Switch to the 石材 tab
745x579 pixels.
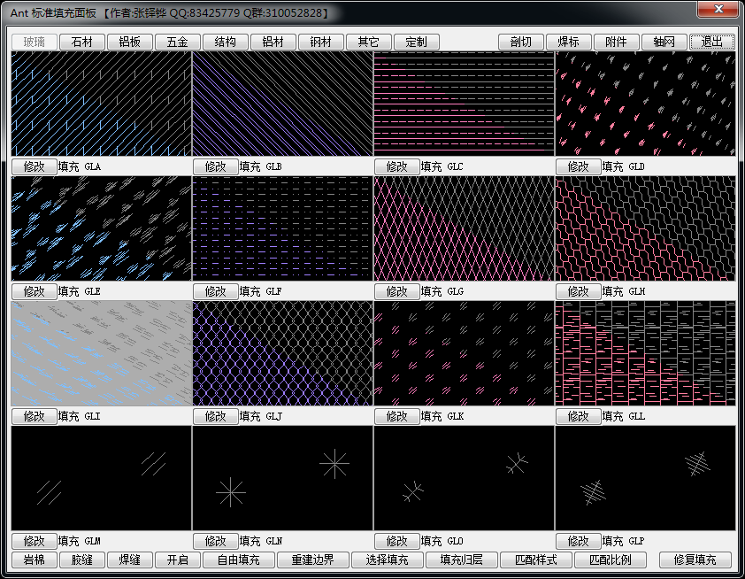pos(82,42)
